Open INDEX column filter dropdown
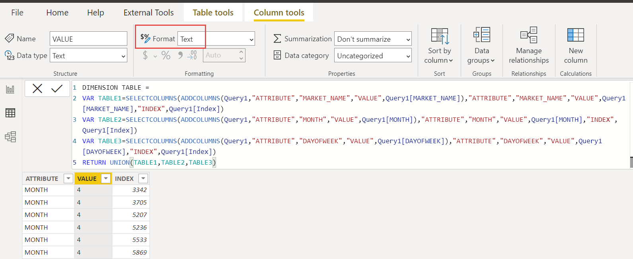 [143, 178]
